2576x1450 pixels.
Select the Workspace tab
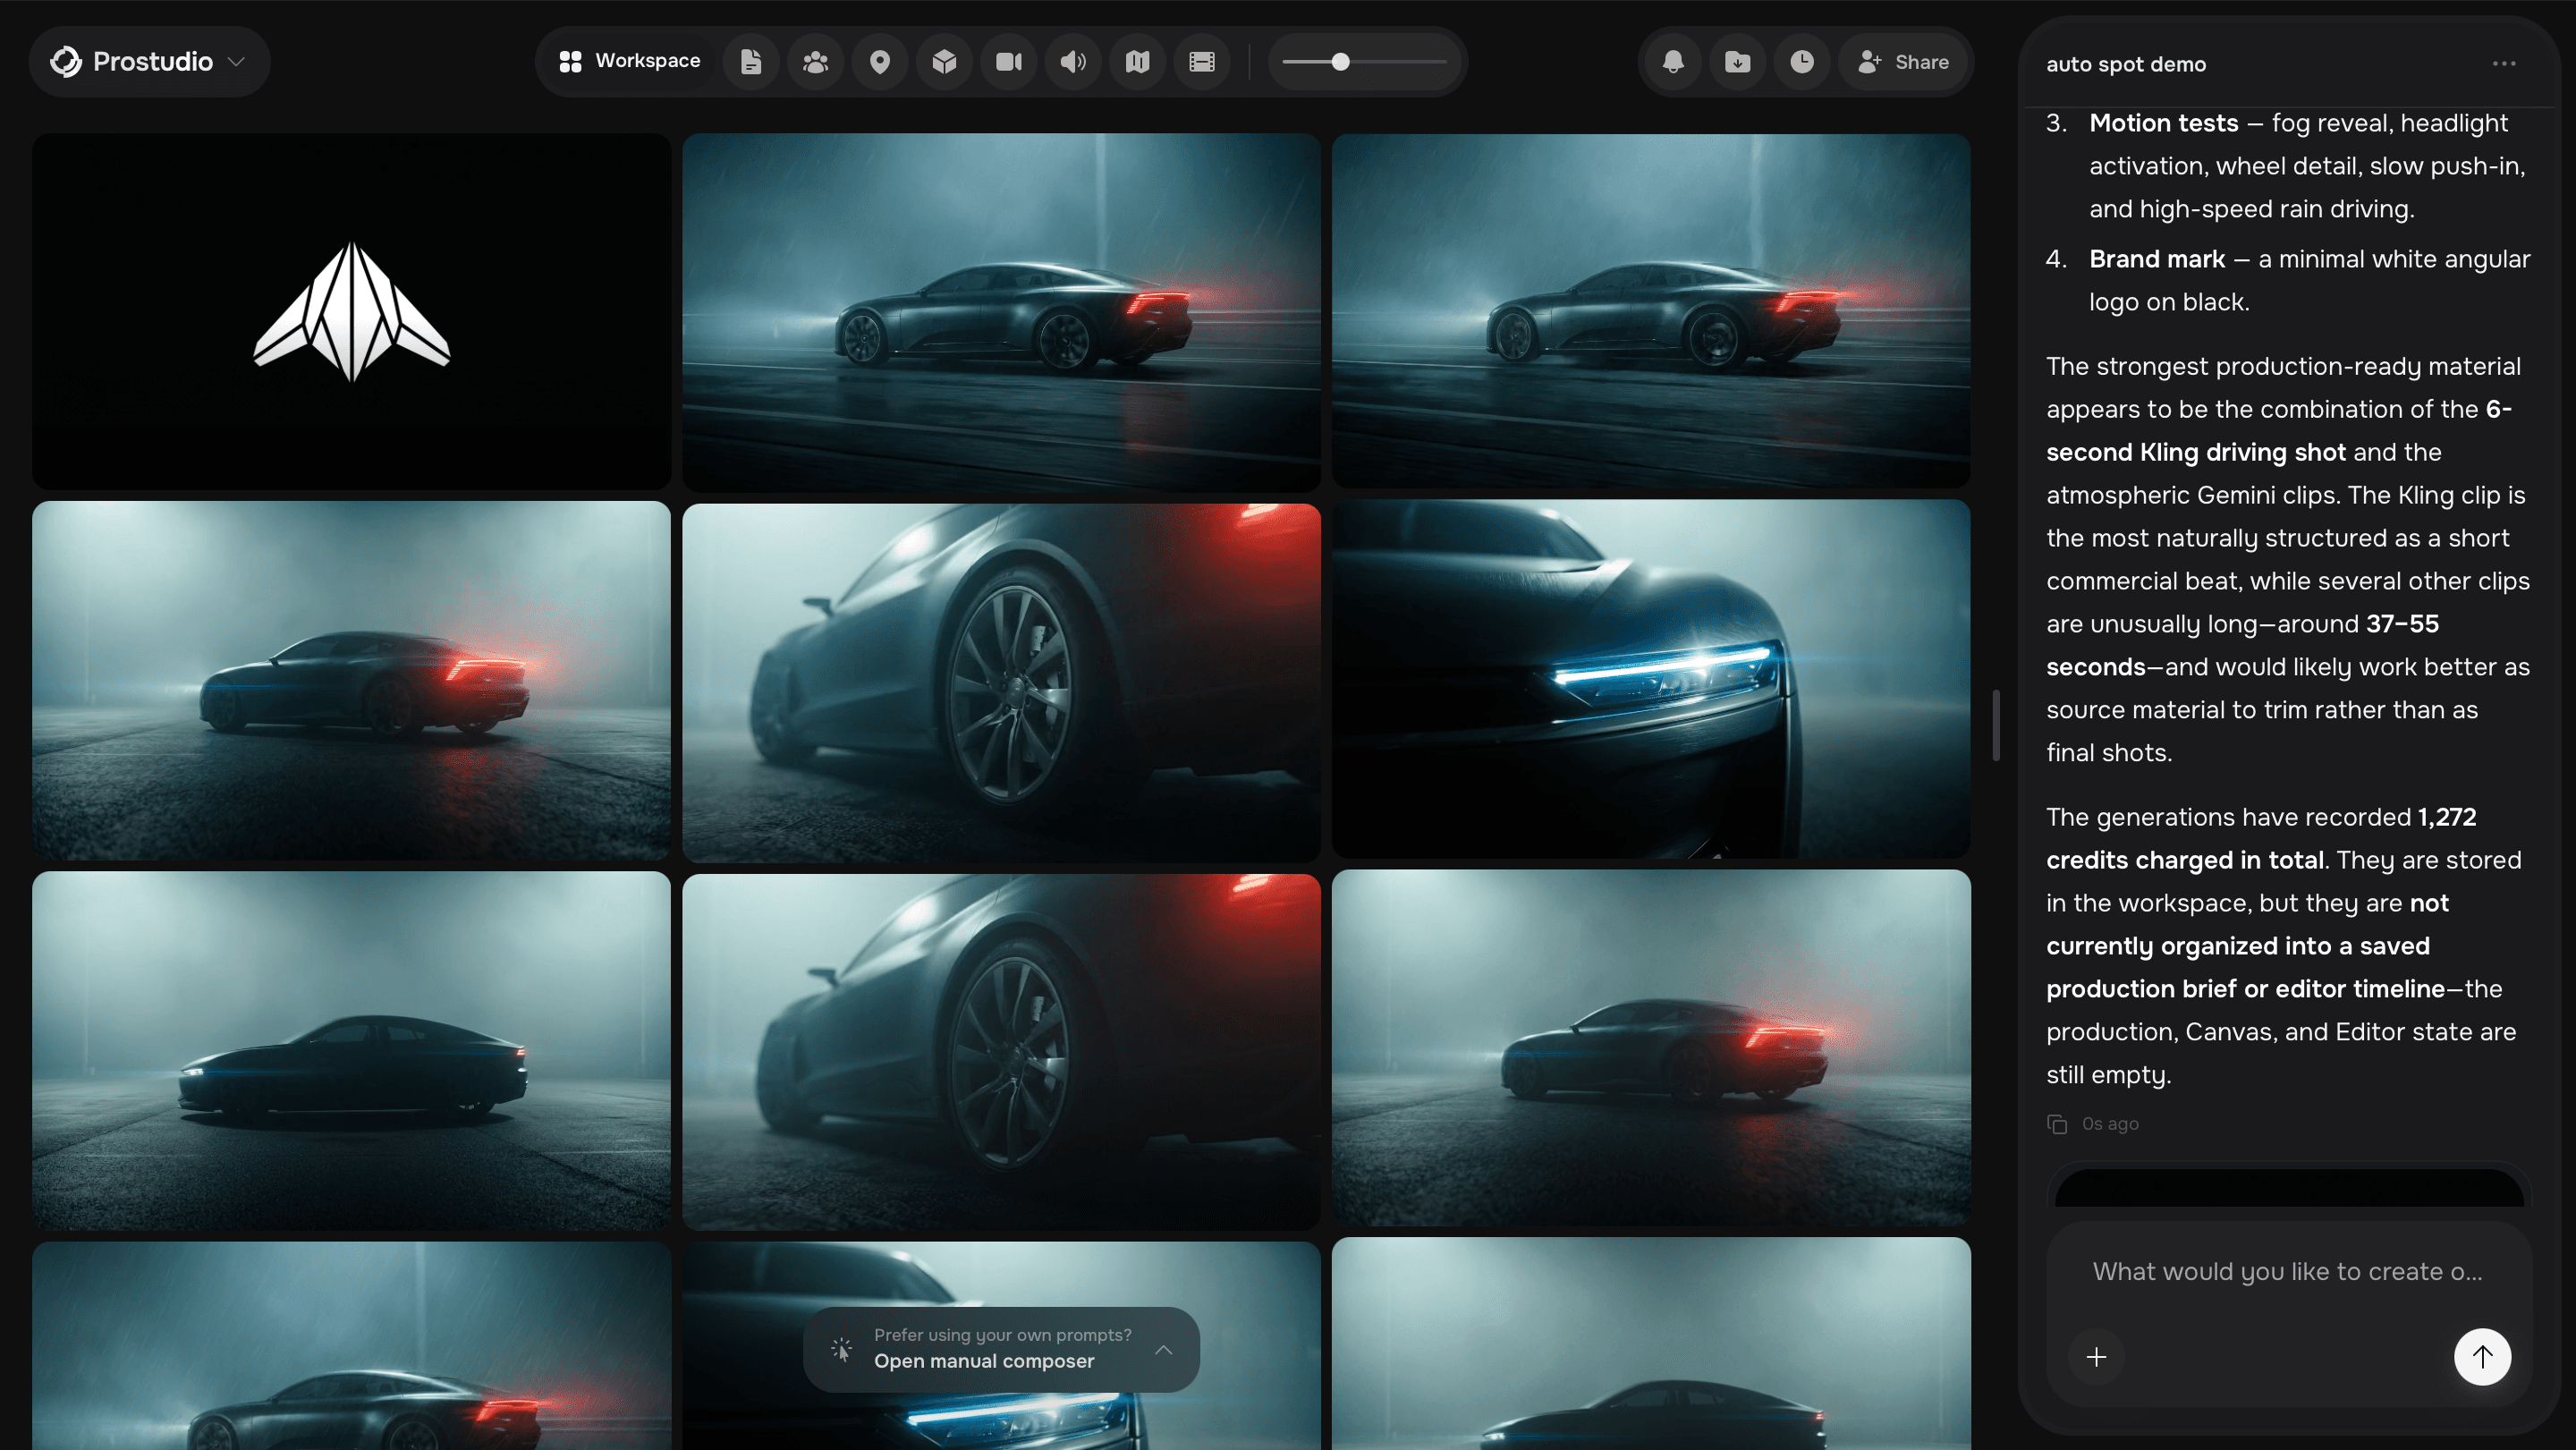[630, 62]
